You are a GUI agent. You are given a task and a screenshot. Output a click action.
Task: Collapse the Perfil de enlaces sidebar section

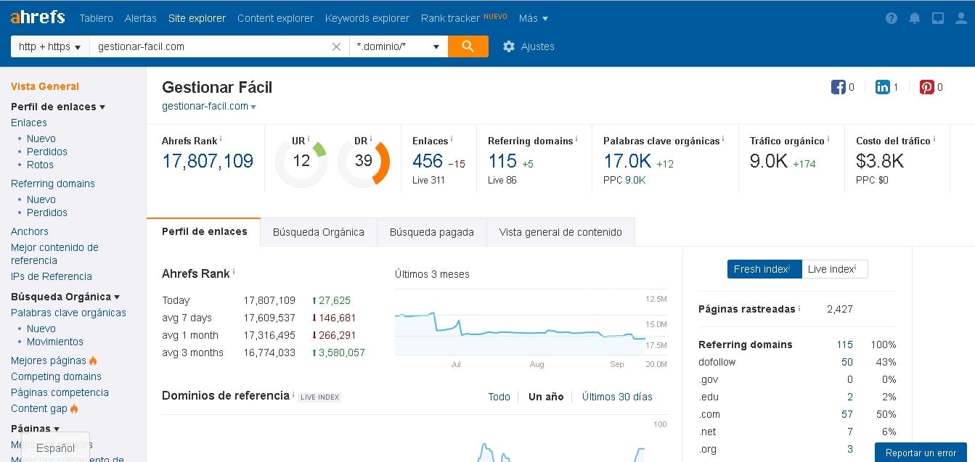(x=58, y=107)
